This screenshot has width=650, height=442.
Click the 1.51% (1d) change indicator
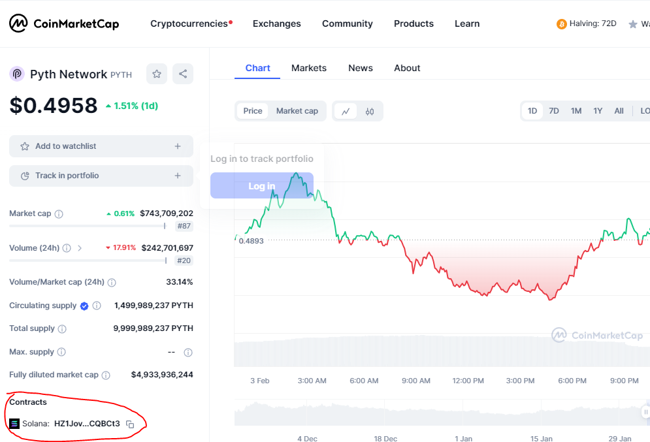(x=132, y=106)
